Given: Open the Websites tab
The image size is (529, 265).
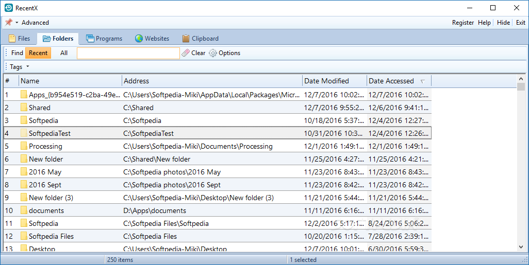Looking at the screenshot, I should (x=152, y=39).
